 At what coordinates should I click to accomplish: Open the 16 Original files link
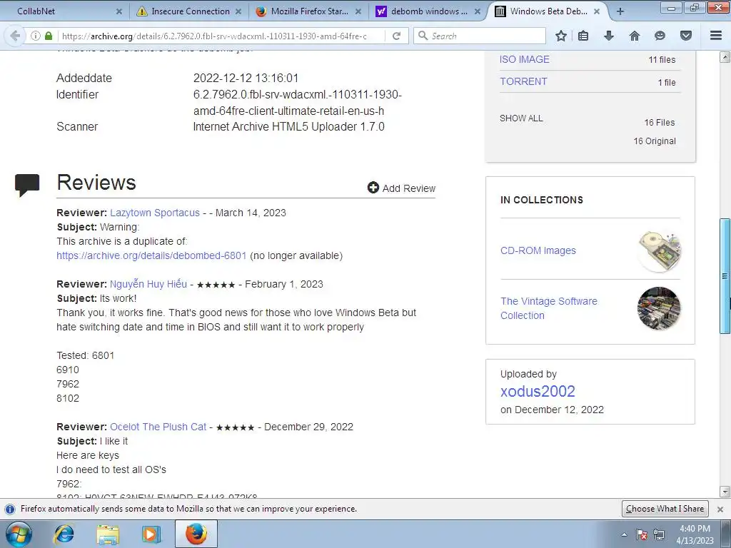pos(655,141)
